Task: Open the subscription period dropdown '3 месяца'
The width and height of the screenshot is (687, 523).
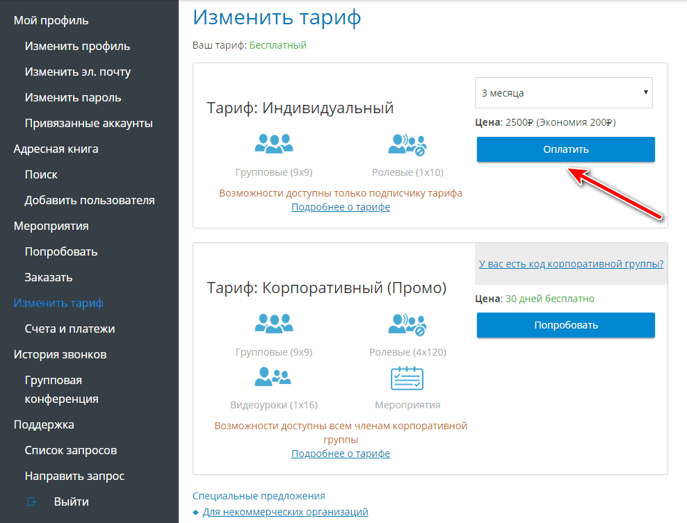Action: [x=564, y=93]
